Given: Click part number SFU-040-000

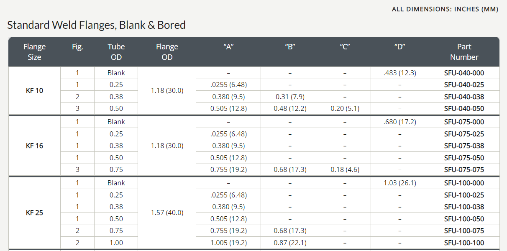Looking at the screenshot, I should 464,73.
